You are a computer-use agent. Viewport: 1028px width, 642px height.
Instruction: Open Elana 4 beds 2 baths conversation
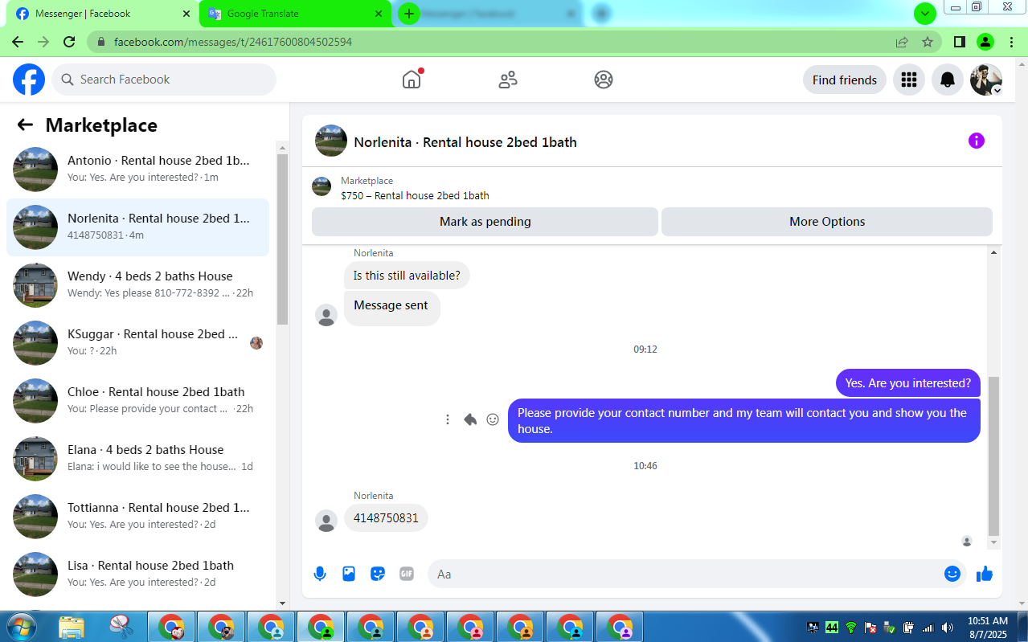point(138,459)
